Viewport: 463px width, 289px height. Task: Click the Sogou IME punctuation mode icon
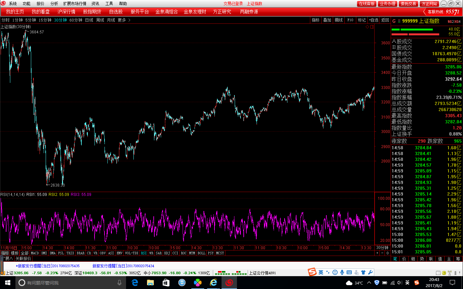pos(328,272)
